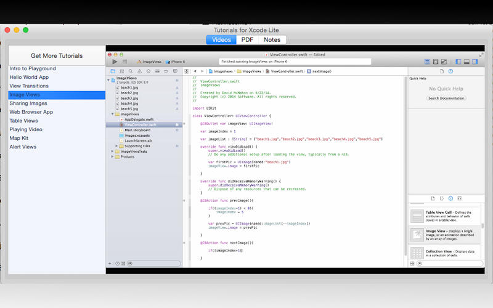Open the Report navigator speech-bubble icon
Image resolution: width=493 pixels, height=308 pixels.
tap(175, 71)
